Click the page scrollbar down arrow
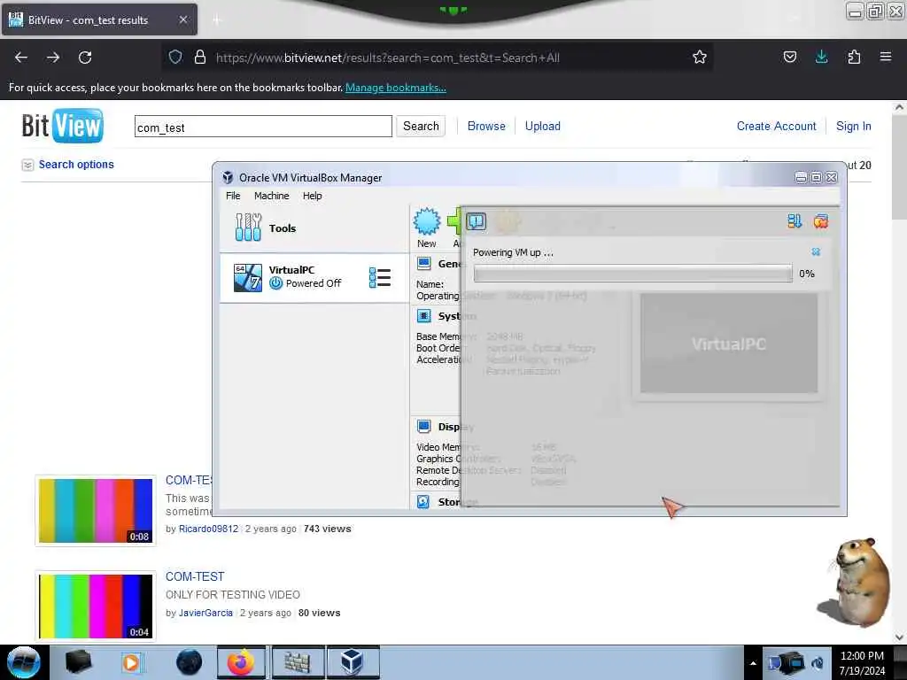This screenshot has height=680, width=907. click(900, 637)
